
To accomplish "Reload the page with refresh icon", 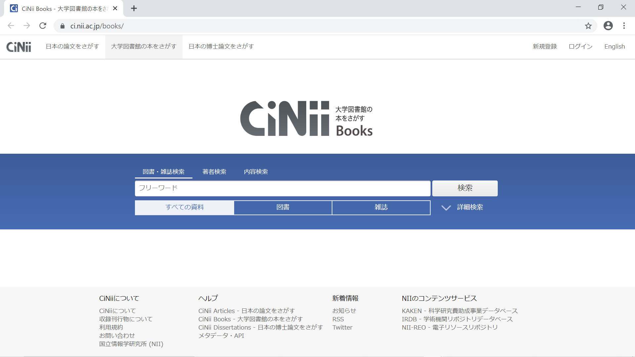I will coord(43,26).
